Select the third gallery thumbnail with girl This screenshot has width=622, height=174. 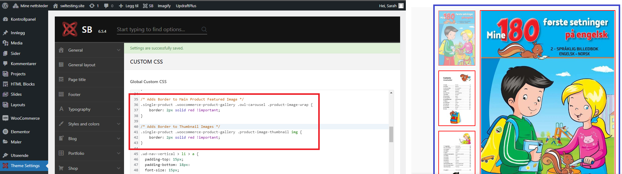(457, 152)
